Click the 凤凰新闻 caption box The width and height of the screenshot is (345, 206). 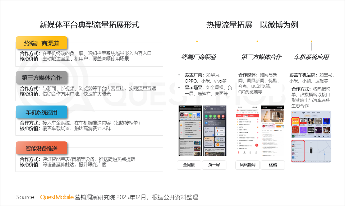point(247,165)
